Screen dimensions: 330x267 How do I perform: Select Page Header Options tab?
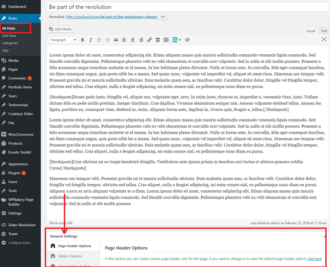pyautogui.click(x=73, y=246)
